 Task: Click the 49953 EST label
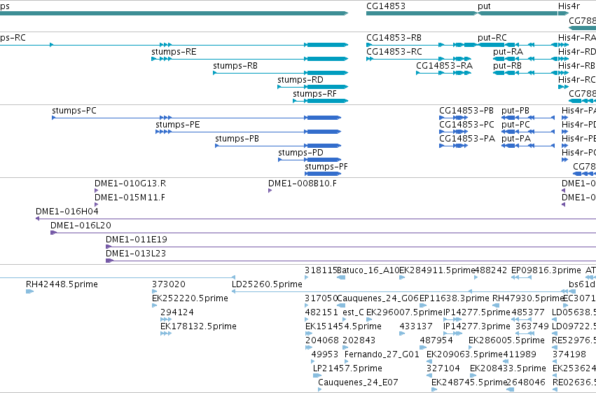(x=324, y=354)
